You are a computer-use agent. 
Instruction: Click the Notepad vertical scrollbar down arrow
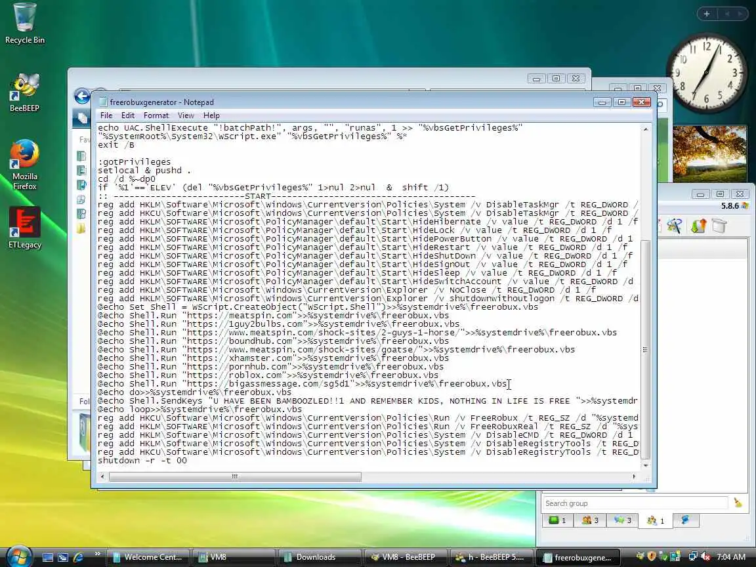(x=646, y=465)
